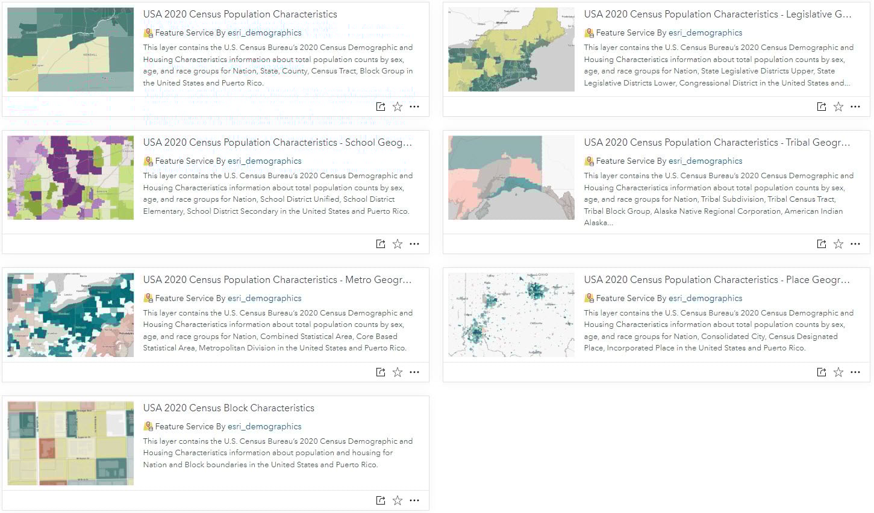The width and height of the screenshot is (874, 513).
Task: Visit esri_demographics profile from Block Characteristics card
Action: (264, 426)
